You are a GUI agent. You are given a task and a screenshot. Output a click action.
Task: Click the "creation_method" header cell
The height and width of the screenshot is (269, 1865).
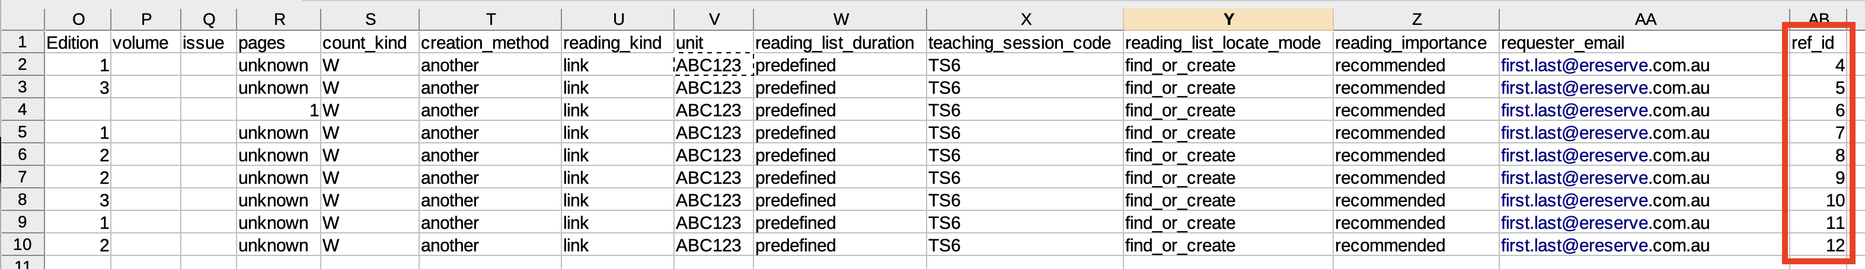(x=490, y=43)
